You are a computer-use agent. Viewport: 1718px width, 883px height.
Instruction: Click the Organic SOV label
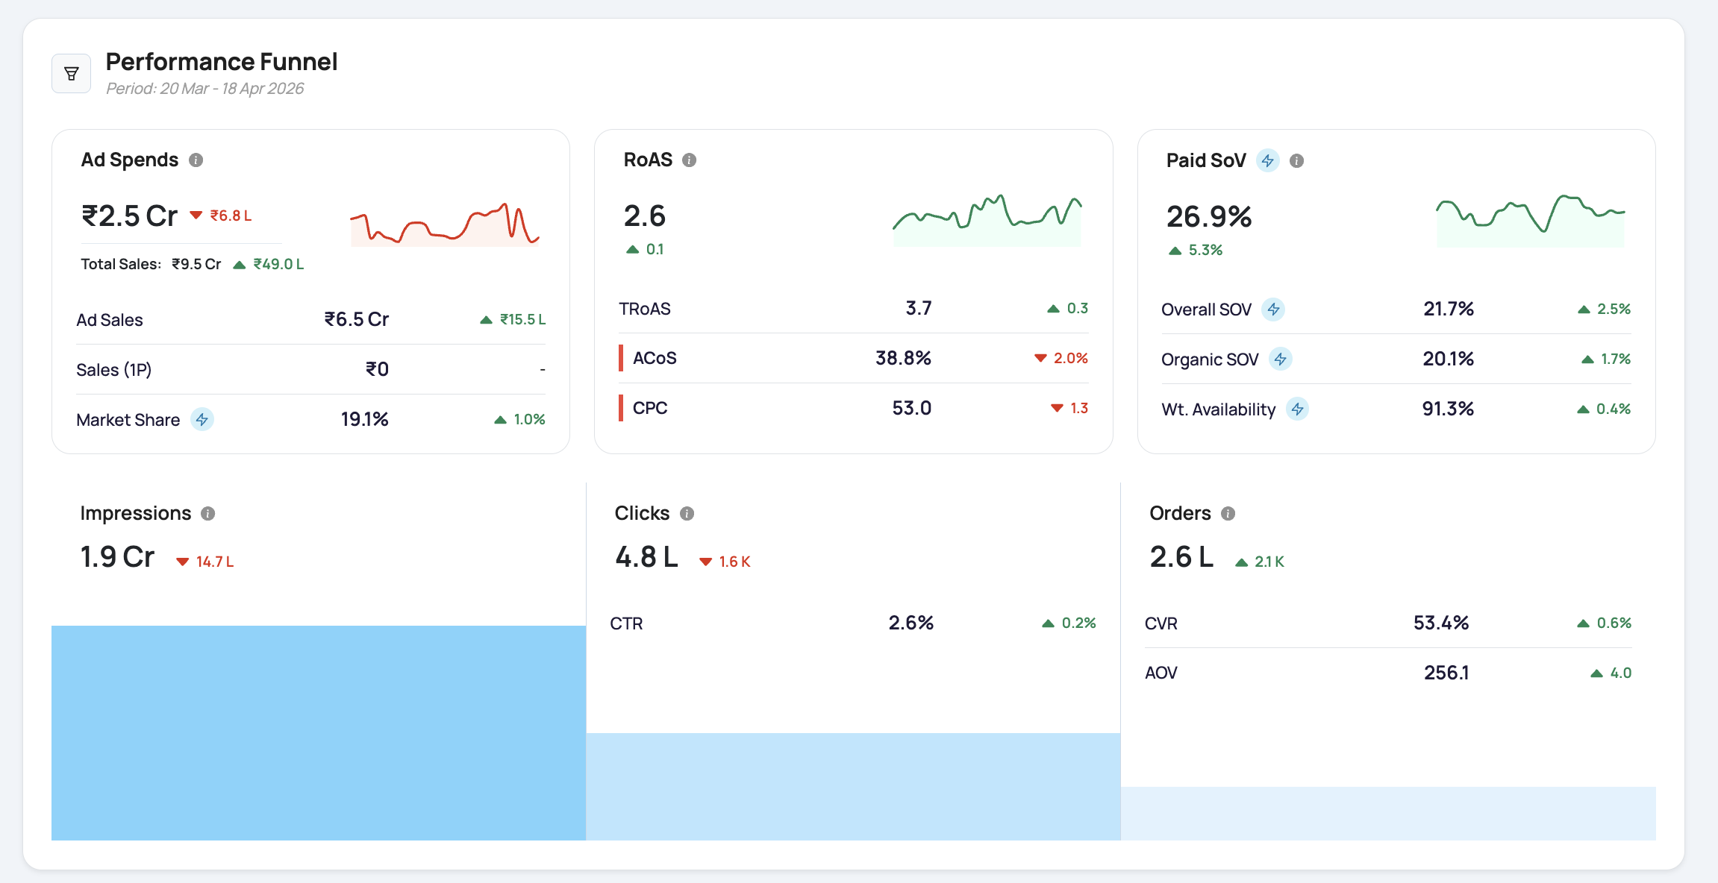pyautogui.click(x=1211, y=359)
